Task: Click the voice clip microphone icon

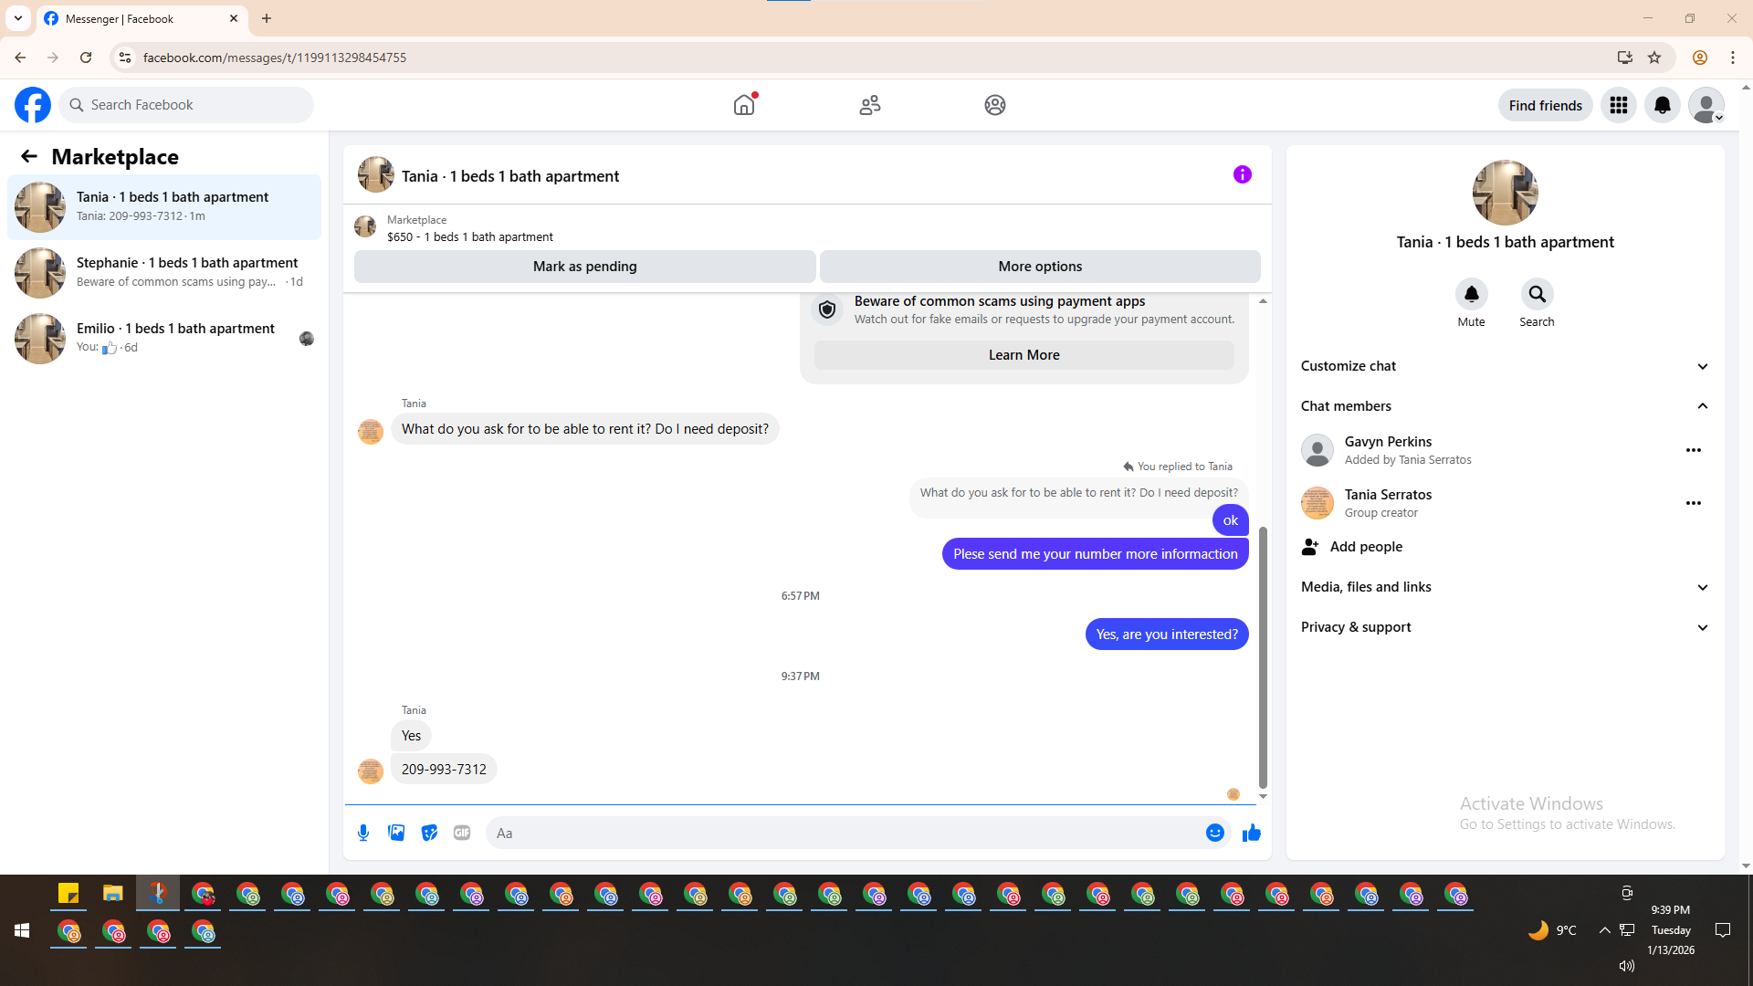Action: coord(363,833)
